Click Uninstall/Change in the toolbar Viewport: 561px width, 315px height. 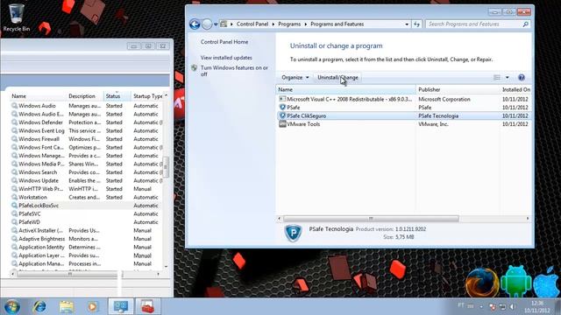[337, 78]
